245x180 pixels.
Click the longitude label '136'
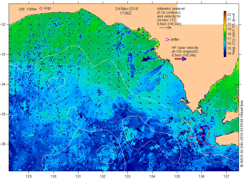point(201,176)
